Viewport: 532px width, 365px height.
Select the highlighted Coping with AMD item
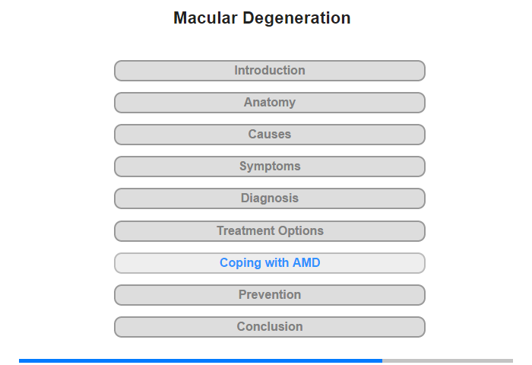[x=269, y=263]
